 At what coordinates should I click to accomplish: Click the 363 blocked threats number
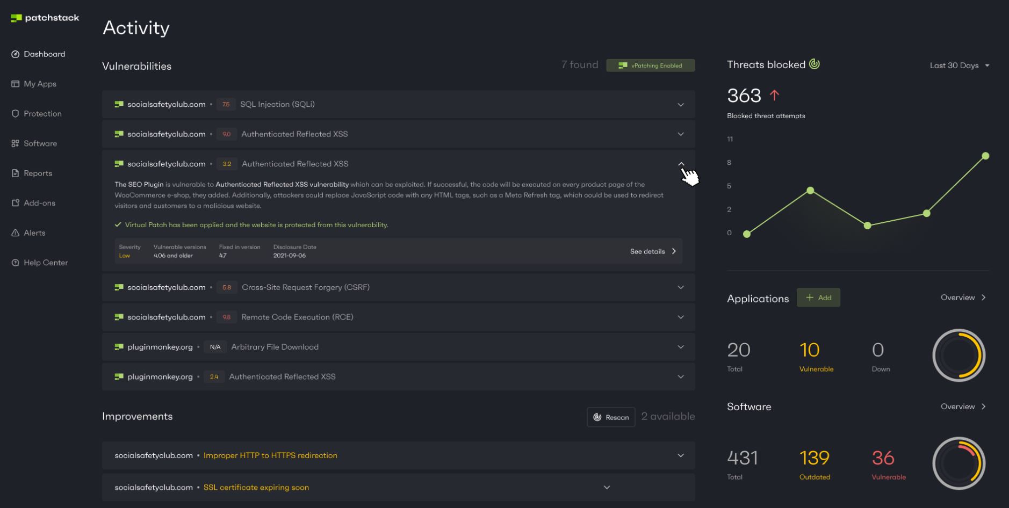point(744,96)
